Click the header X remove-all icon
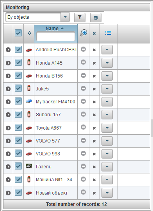 pos(94,33)
